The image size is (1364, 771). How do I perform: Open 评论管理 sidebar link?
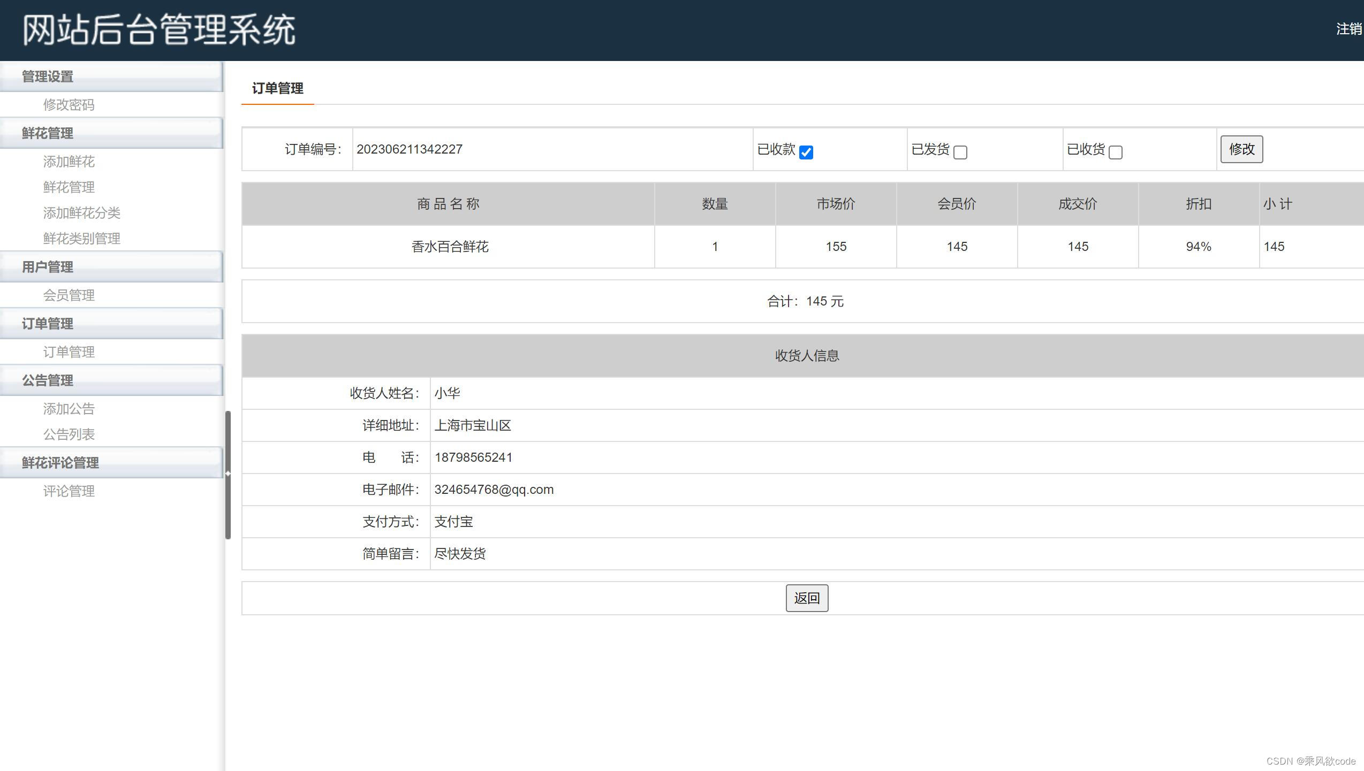tap(69, 491)
